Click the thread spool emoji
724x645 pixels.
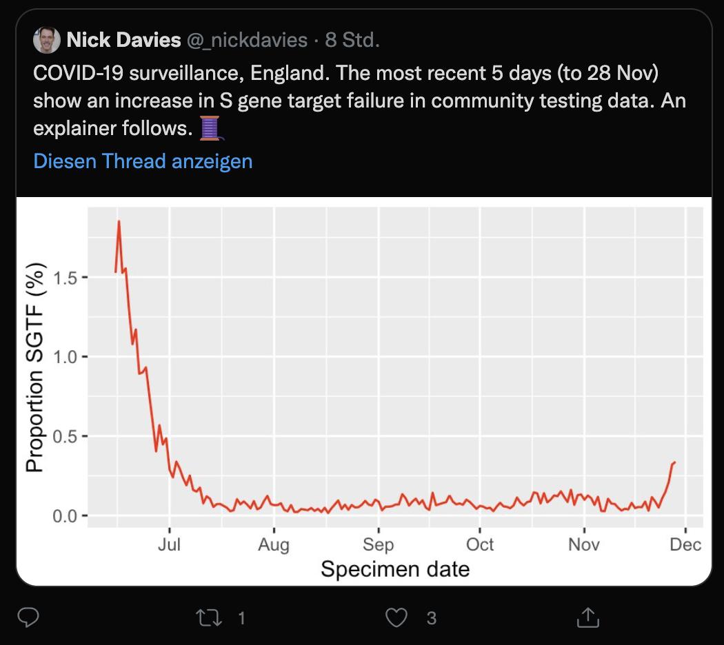pos(211,128)
